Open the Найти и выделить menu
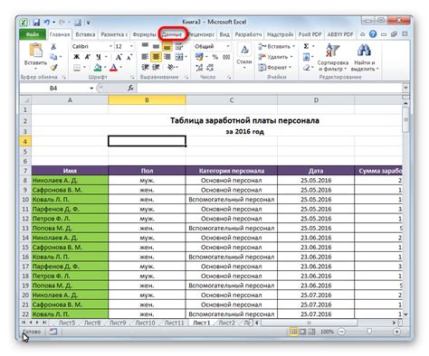The width and height of the screenshot is (429, 356). (x=365, y=57)
